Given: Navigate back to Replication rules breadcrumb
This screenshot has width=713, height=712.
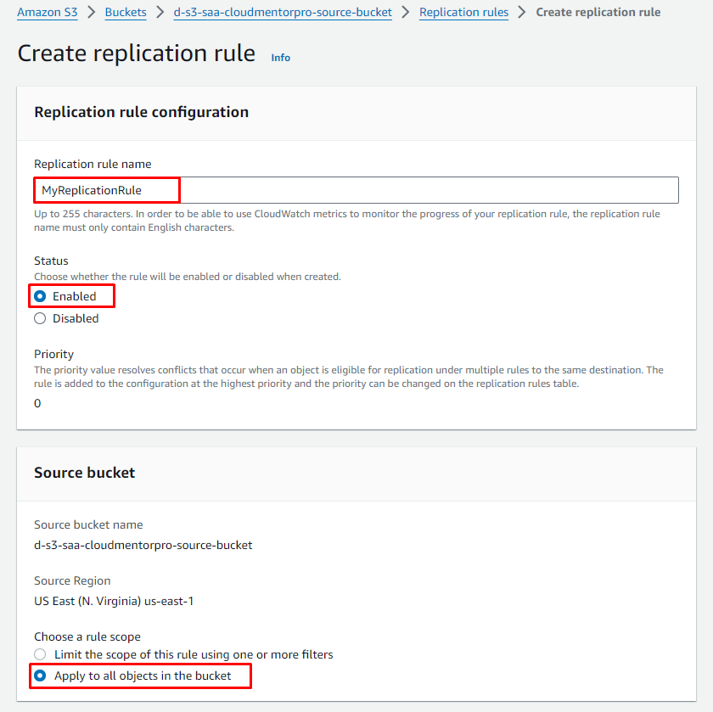Looking at the screenshot, I should click(x=463, y=13).
